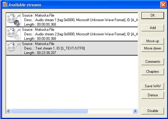Demux the selected stream
Screen dimensions: 168x119
[153, 95]
